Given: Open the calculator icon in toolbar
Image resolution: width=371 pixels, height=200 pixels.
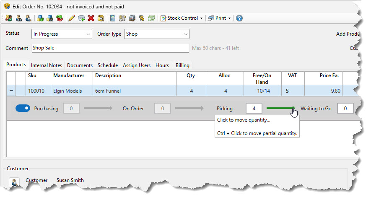Looking at the screenshot, I should click(x=112, y=18).
